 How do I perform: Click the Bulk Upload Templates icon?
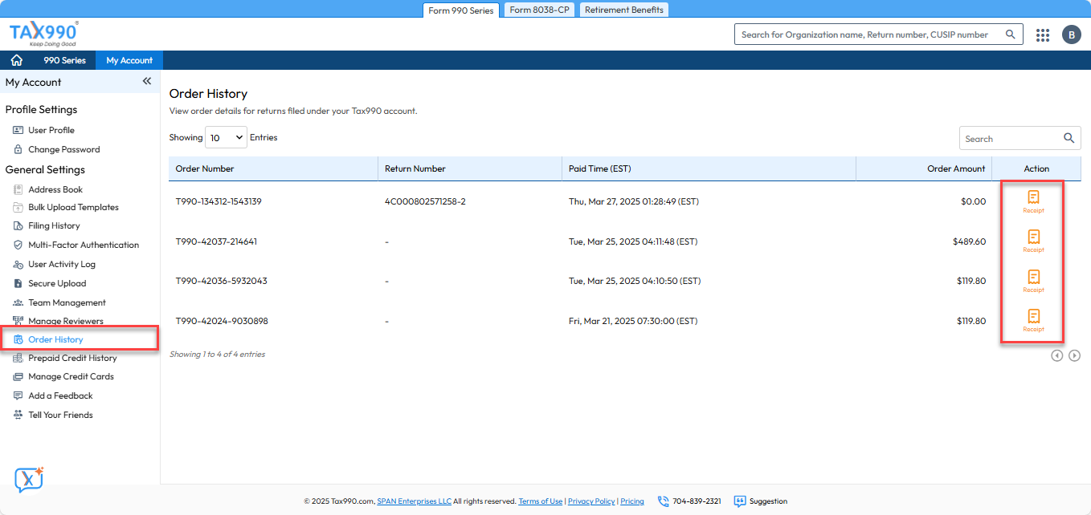(18, 207)
